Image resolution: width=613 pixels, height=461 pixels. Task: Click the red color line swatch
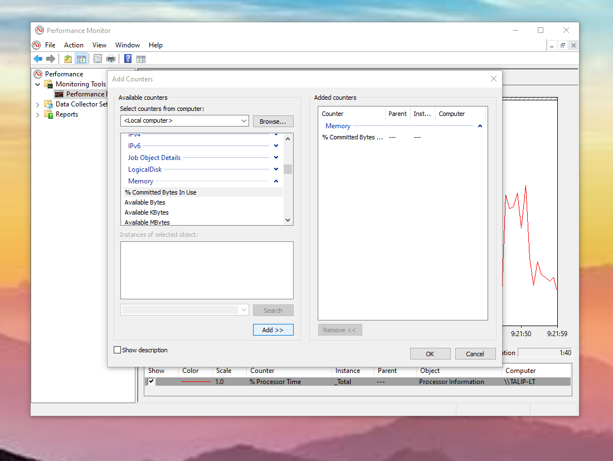click(x=196, y=382)
